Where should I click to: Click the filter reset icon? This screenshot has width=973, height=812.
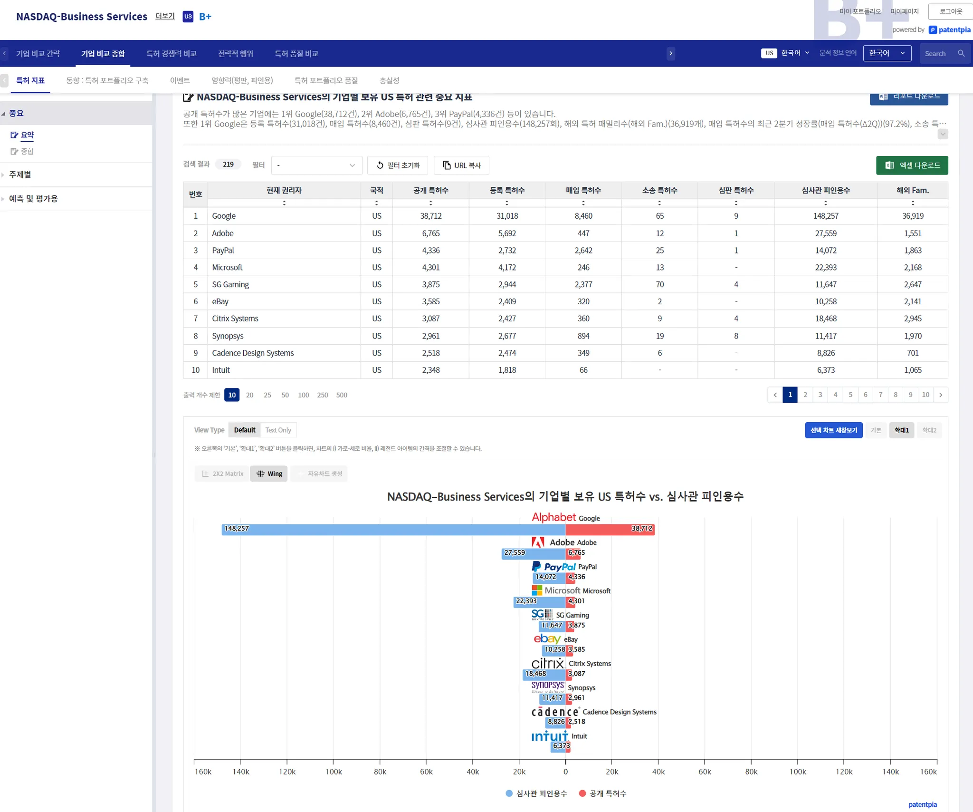coord(380,165)
